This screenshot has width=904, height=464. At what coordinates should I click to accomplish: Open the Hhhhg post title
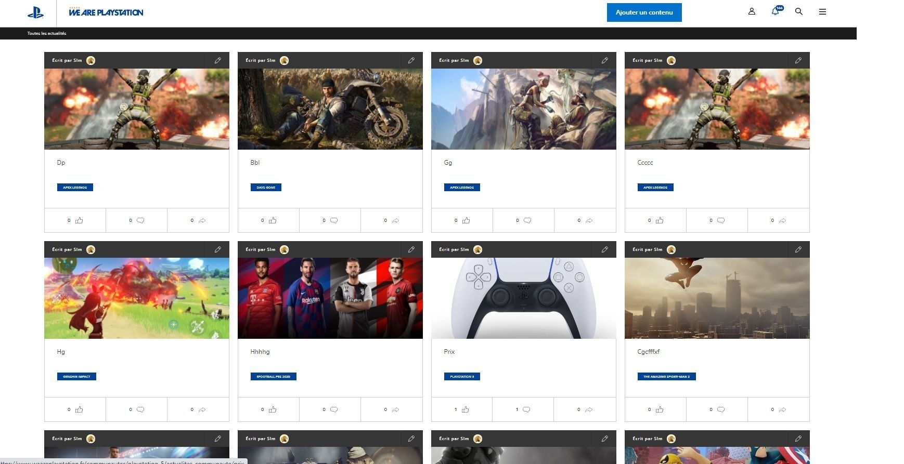click(x=260, y=352)
